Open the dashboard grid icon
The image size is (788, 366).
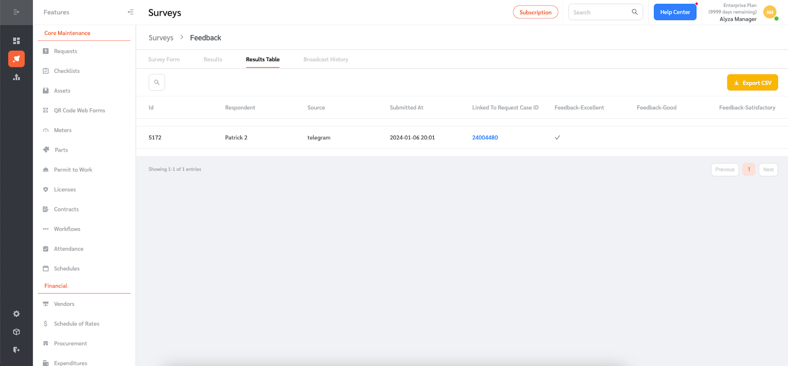(16, 40)
